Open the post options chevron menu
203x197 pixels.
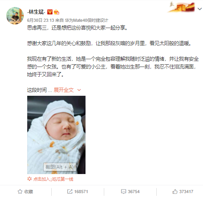tap(199, 9)
